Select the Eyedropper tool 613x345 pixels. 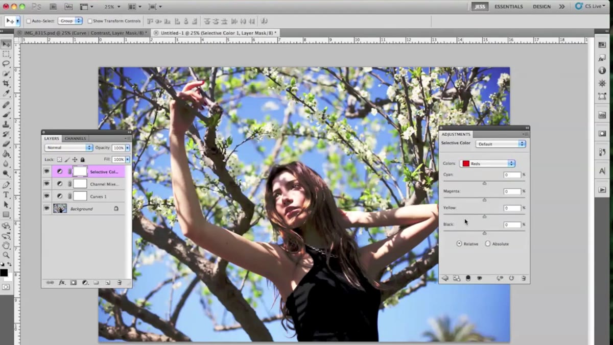[x=6, y=94]
